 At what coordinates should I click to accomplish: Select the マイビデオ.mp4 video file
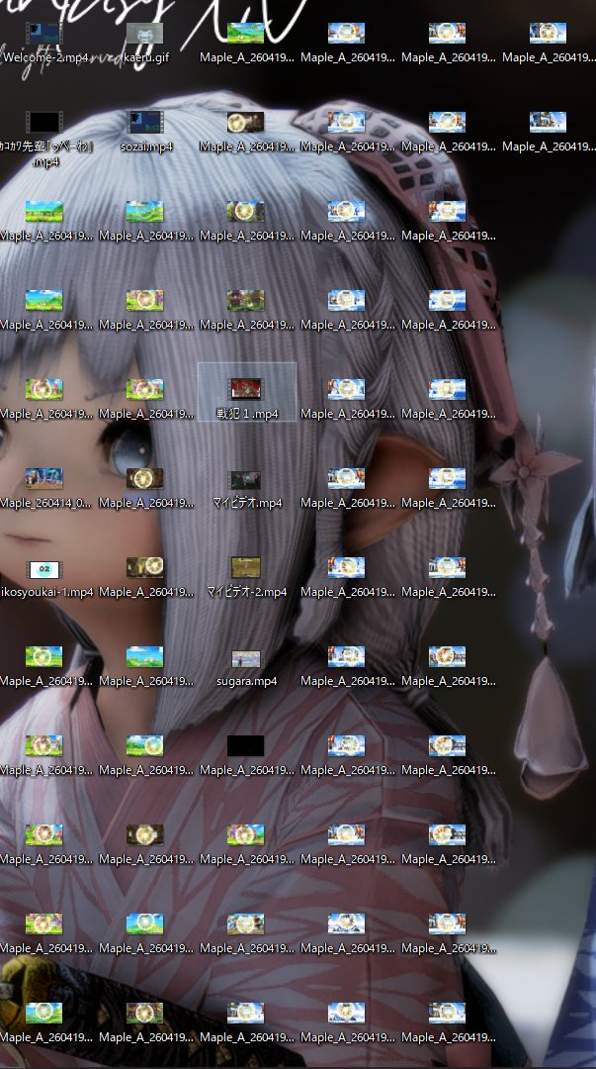coord(246,490)
